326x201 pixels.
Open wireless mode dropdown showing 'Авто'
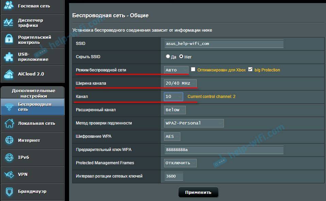pyautogui.click(x=176, y=70)
